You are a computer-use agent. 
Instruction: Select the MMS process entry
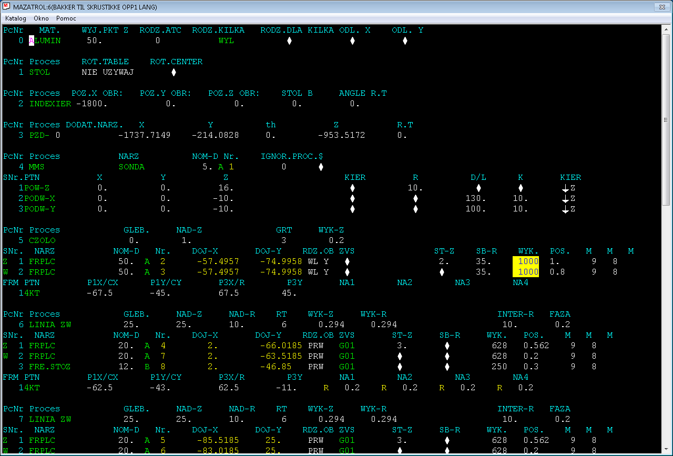(x=37, y=167)
